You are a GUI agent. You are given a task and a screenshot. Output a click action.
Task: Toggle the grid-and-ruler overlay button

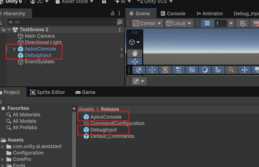[x=192, y=70]
